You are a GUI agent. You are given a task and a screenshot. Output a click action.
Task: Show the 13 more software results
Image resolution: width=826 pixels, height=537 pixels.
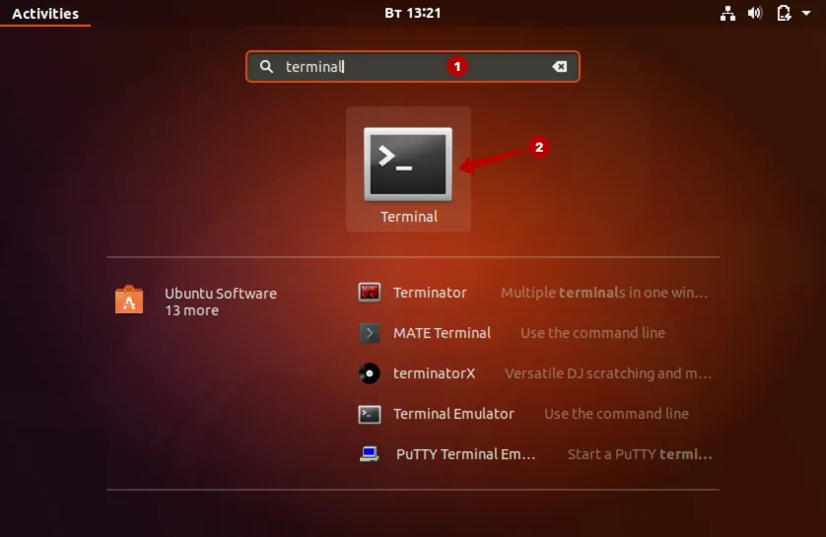point(192,310)
